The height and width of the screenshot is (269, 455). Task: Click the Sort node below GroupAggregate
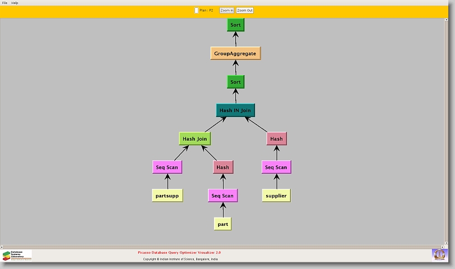coord(235,82)
